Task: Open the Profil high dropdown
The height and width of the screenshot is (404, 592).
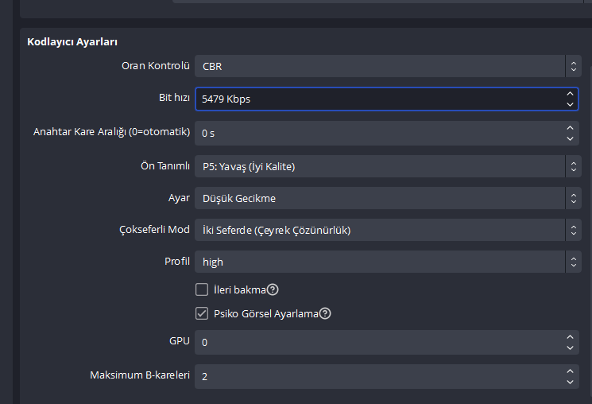Action: [387, 262]
